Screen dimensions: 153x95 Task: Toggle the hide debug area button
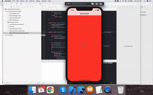43,61
